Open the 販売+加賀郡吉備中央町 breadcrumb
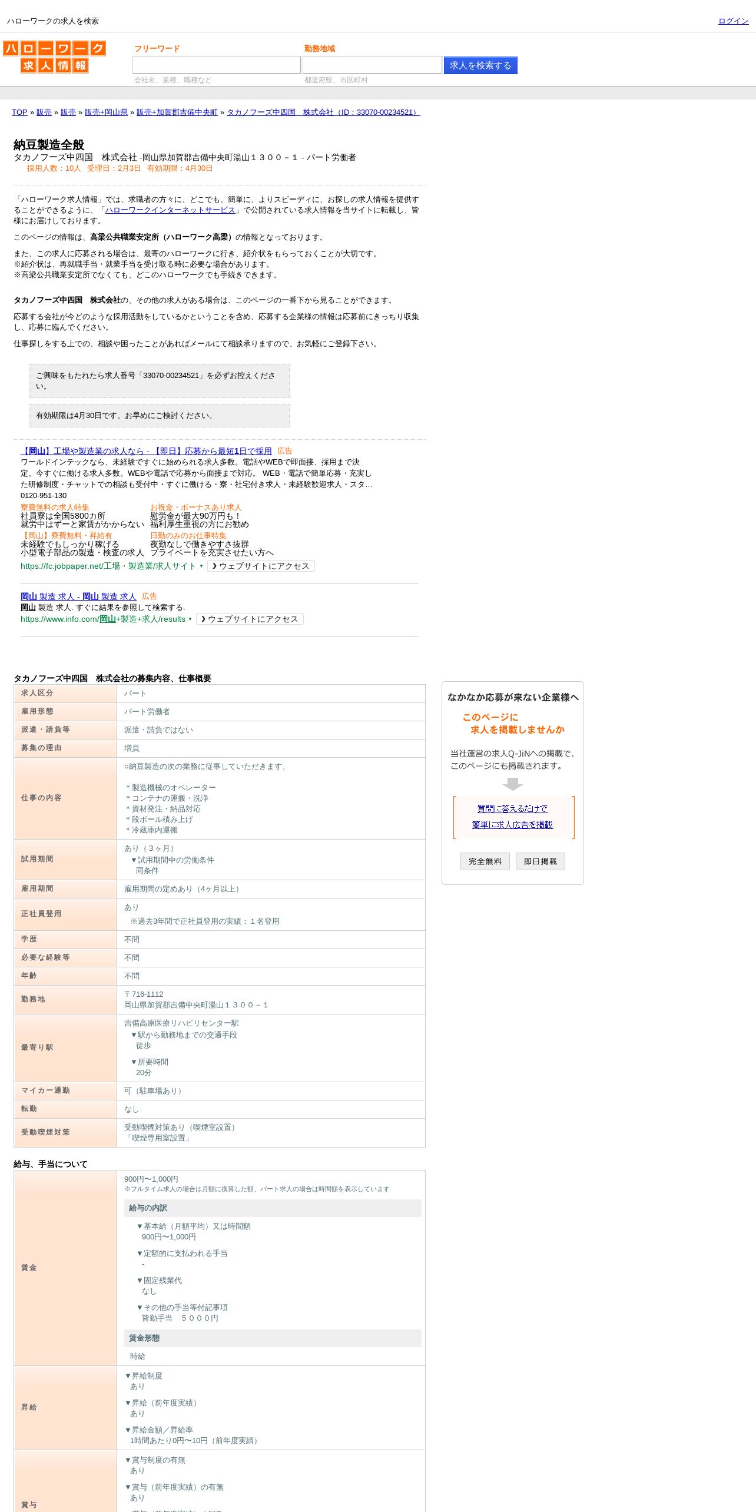 pos(177,112)
